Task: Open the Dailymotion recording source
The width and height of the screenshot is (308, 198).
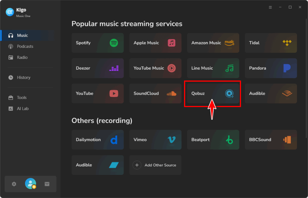Action: [98, 139]
